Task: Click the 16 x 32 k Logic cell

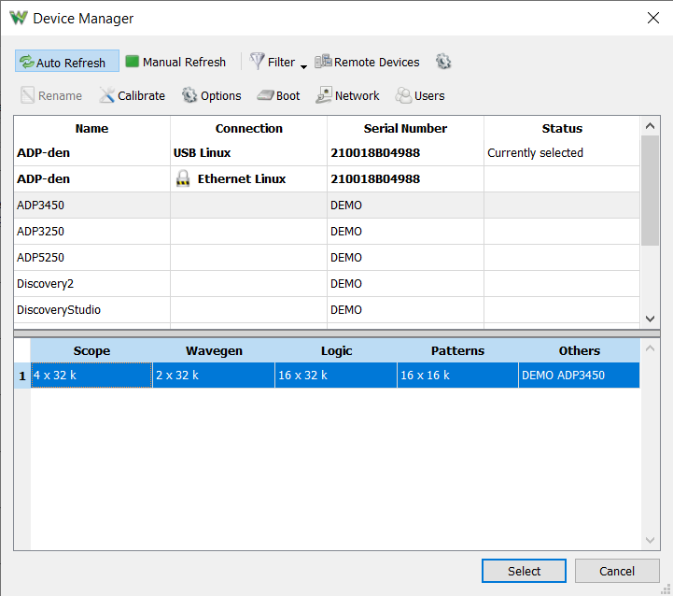Action: 336,376
